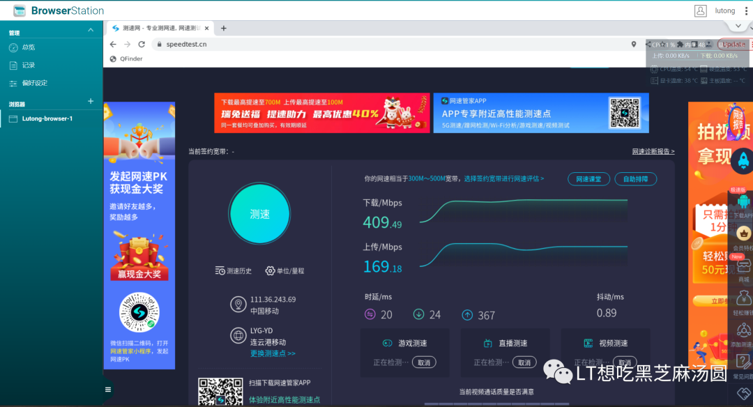Click the blue 网速管家APP banner

[541, 113]
